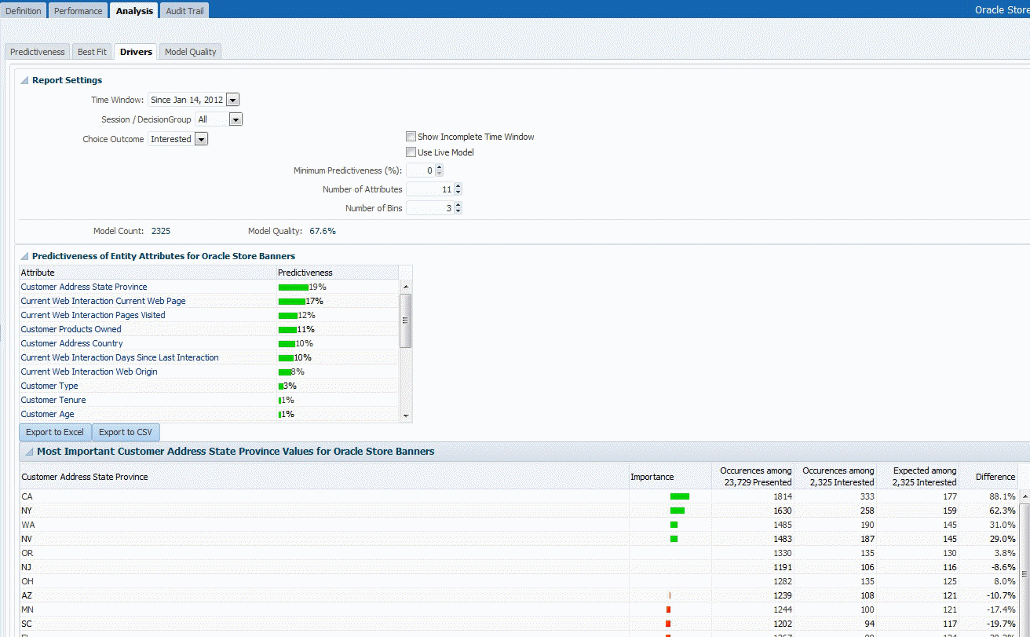Collapse the Report Settings section

tap(24, 80)
